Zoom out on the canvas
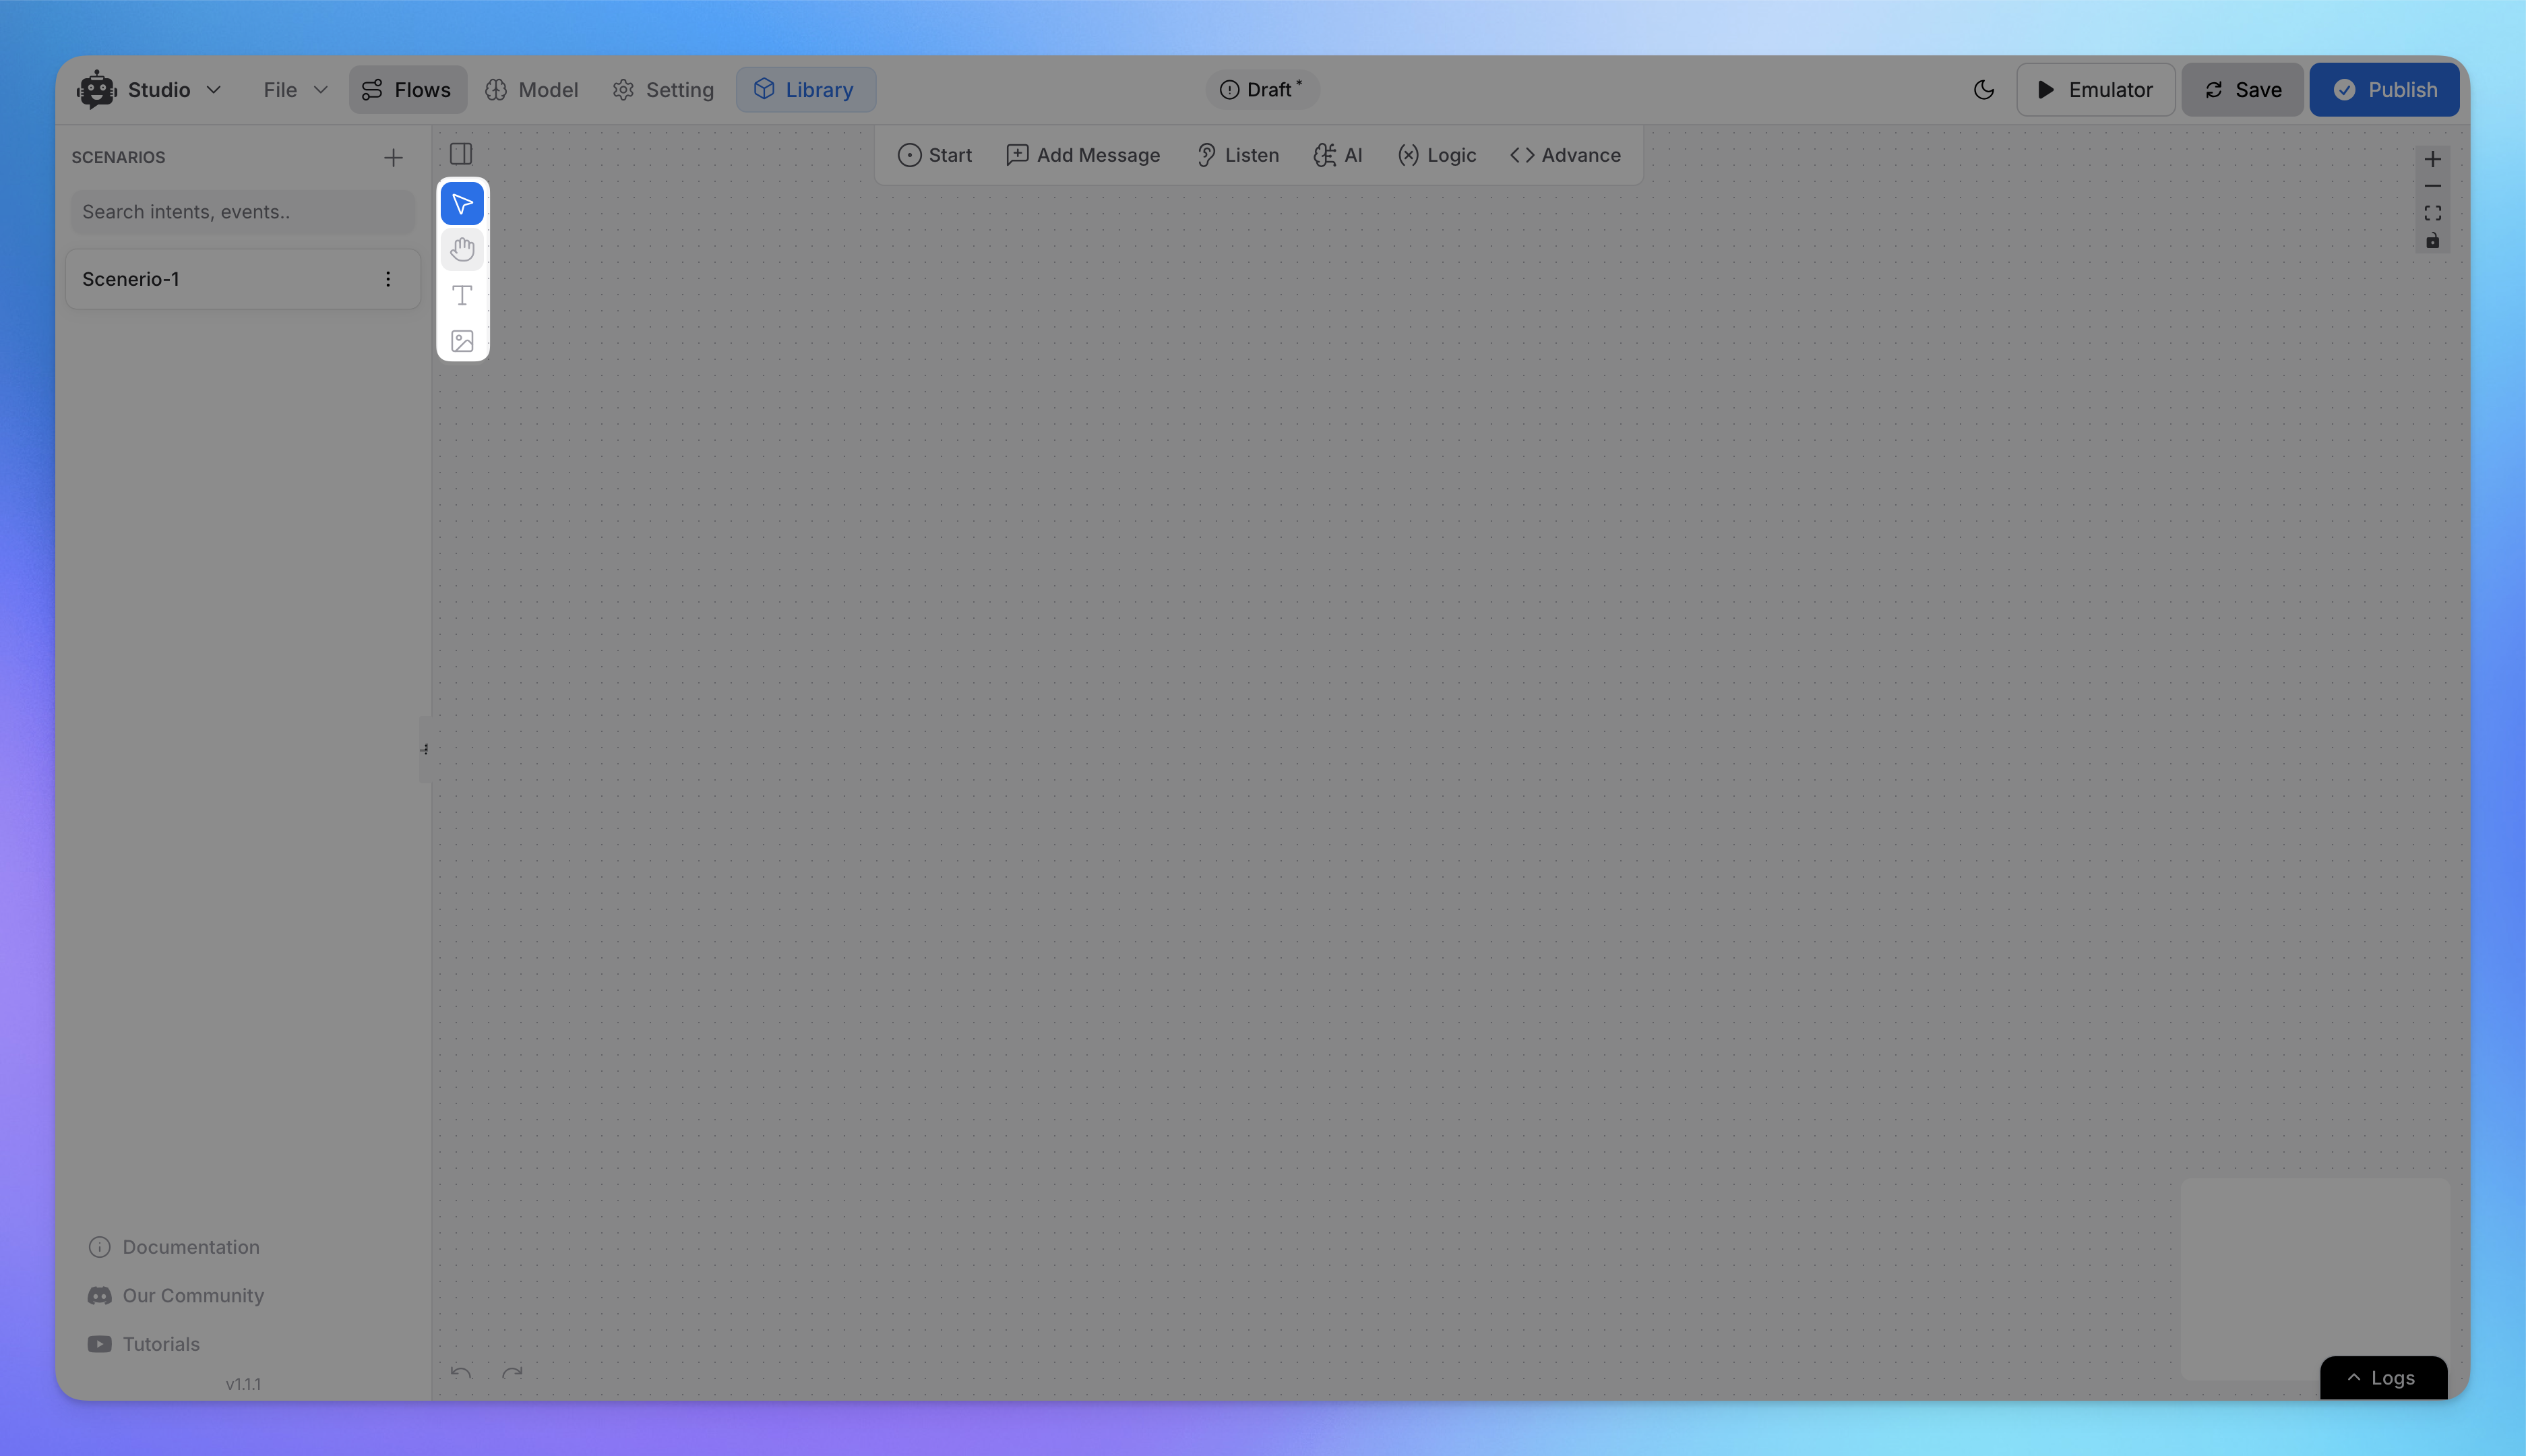The height and width of the screenshot is (1456, 2526). pos(2433,186)
